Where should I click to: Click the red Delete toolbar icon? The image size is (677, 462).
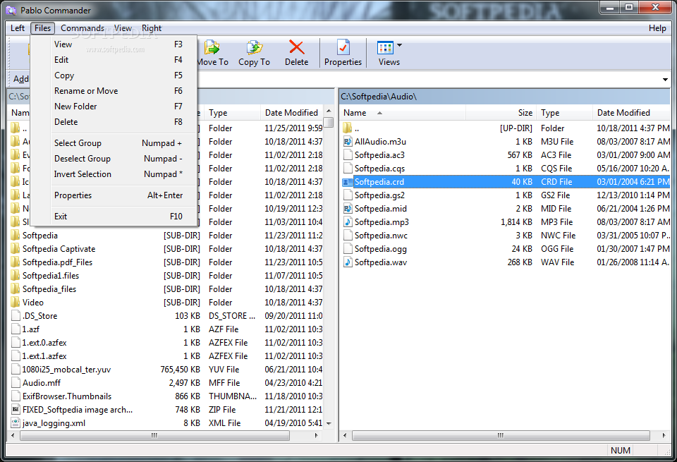coord(297,47)
